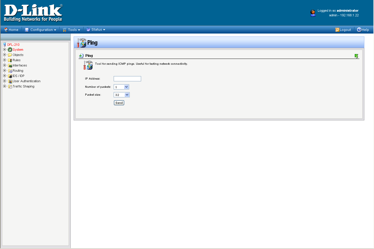This screenshot has width=374, height=249.
Task: Click the administrator user avatar icon
Action: pyautogui.click(x=313, y=13)
